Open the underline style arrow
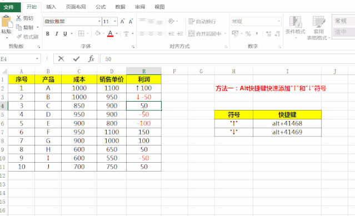The width and height of the screenshot is (355, 216). tap(72, 34)
